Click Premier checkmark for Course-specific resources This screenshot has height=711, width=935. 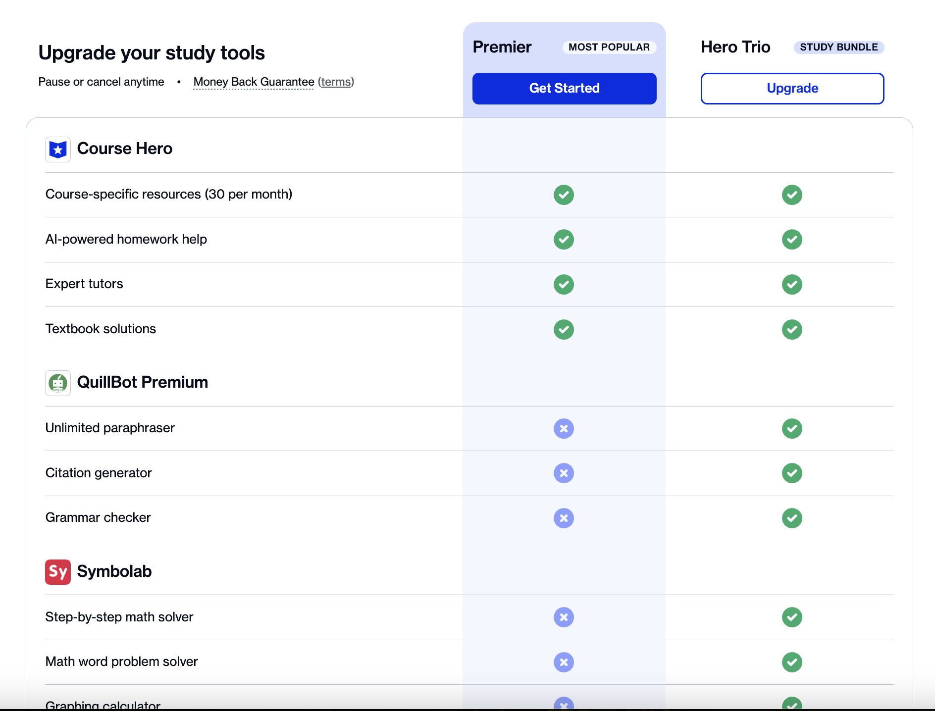[564, 195]
